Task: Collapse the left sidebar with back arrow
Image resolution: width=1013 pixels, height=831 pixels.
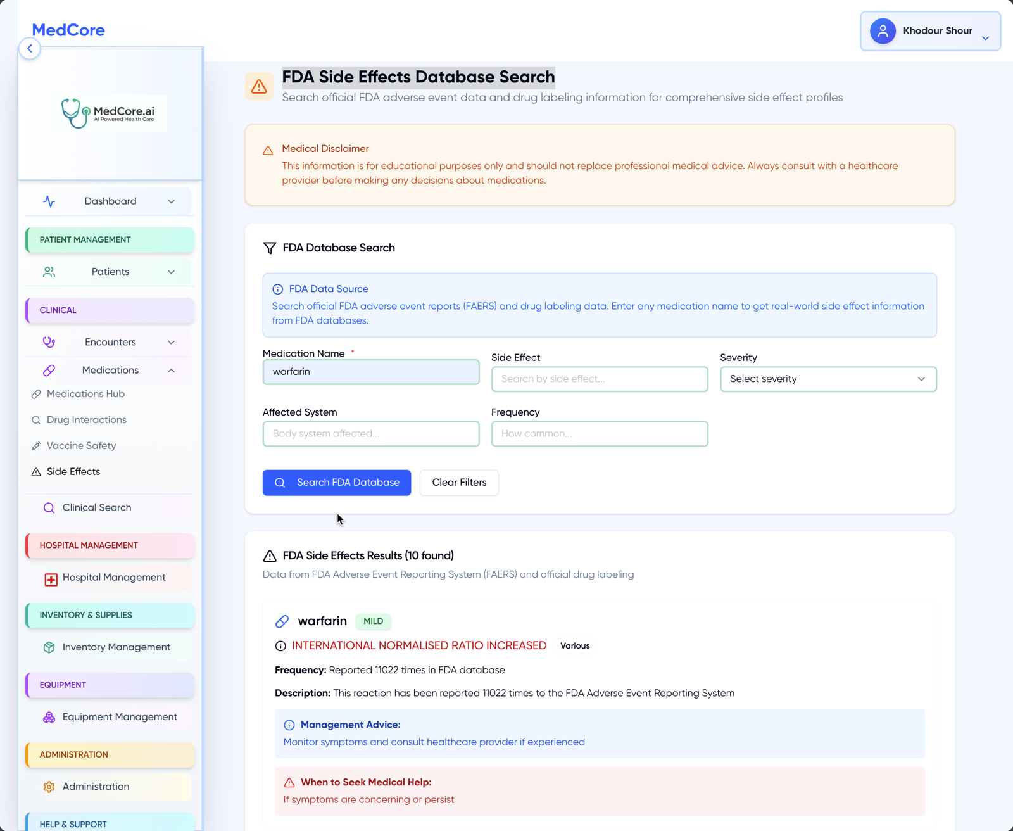Action: pos(30,48)
